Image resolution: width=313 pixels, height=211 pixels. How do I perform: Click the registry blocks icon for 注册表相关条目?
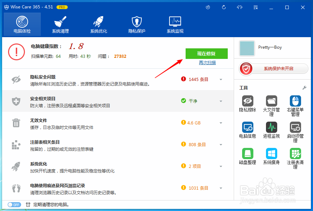[16, 145]
